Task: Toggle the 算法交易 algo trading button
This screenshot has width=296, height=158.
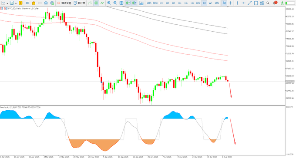Action: click(x=64, y=3)
